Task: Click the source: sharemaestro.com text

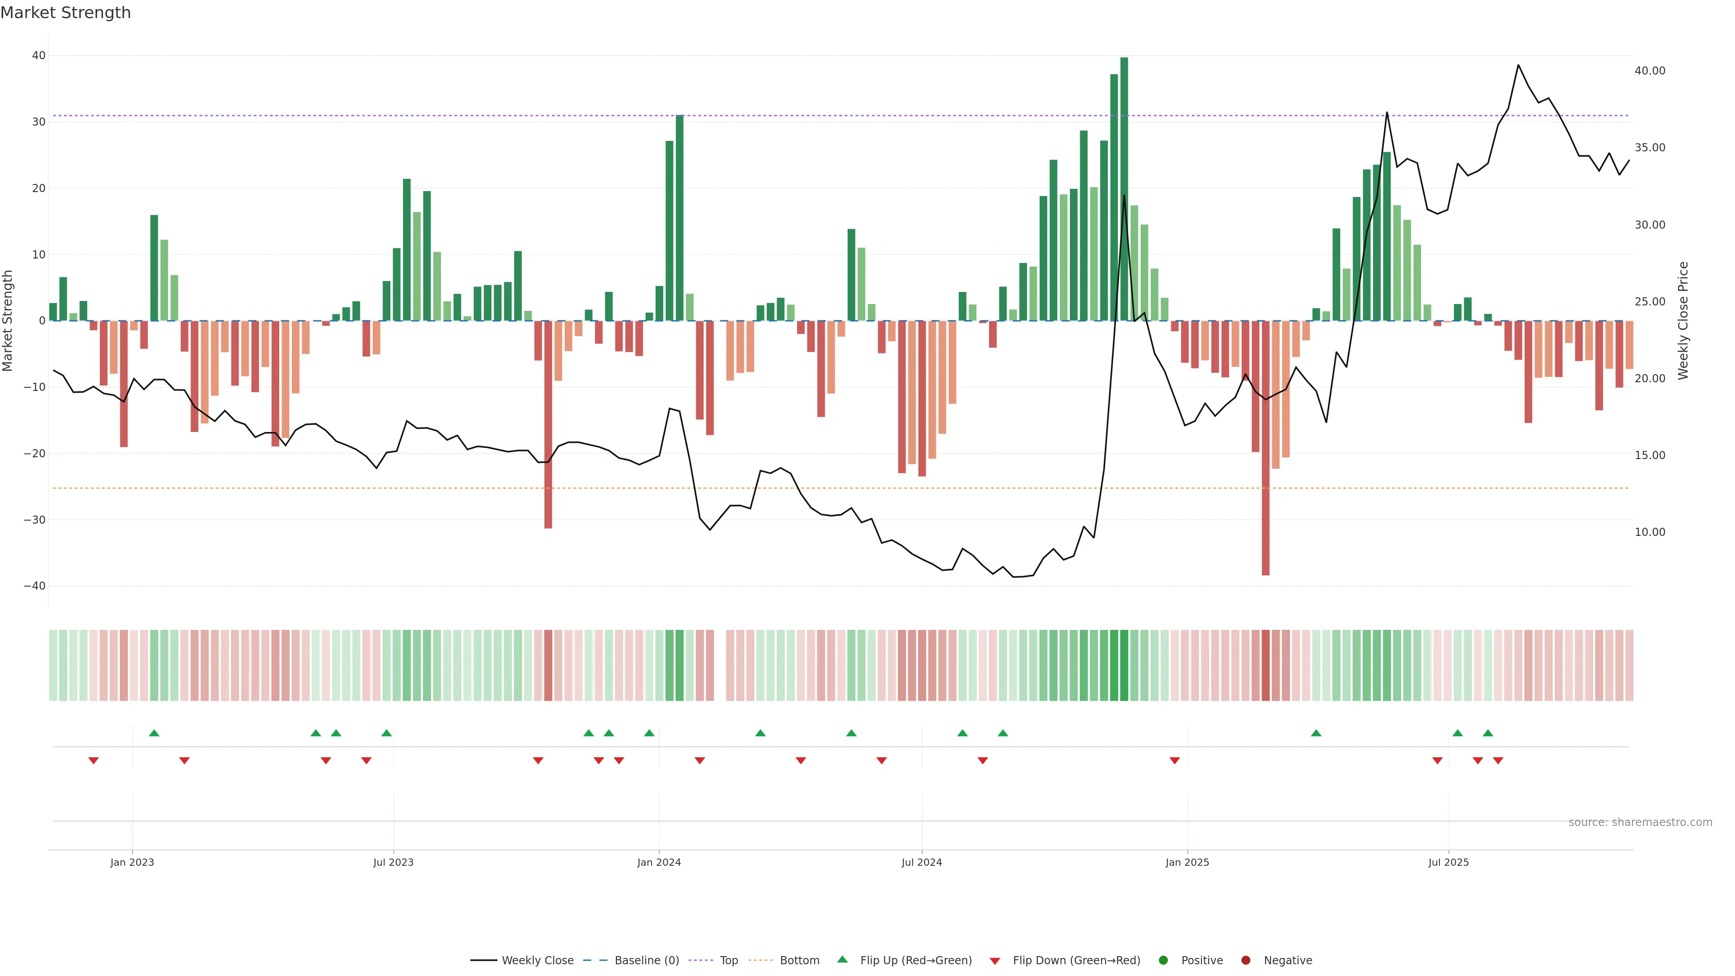Action: click(1640, 822)
